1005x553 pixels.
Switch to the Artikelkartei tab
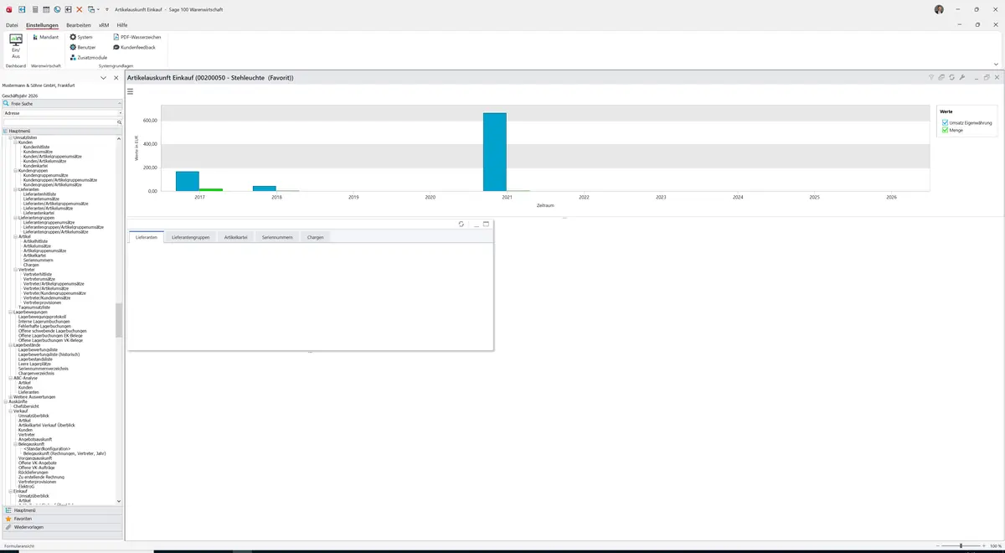click(235, 237)
